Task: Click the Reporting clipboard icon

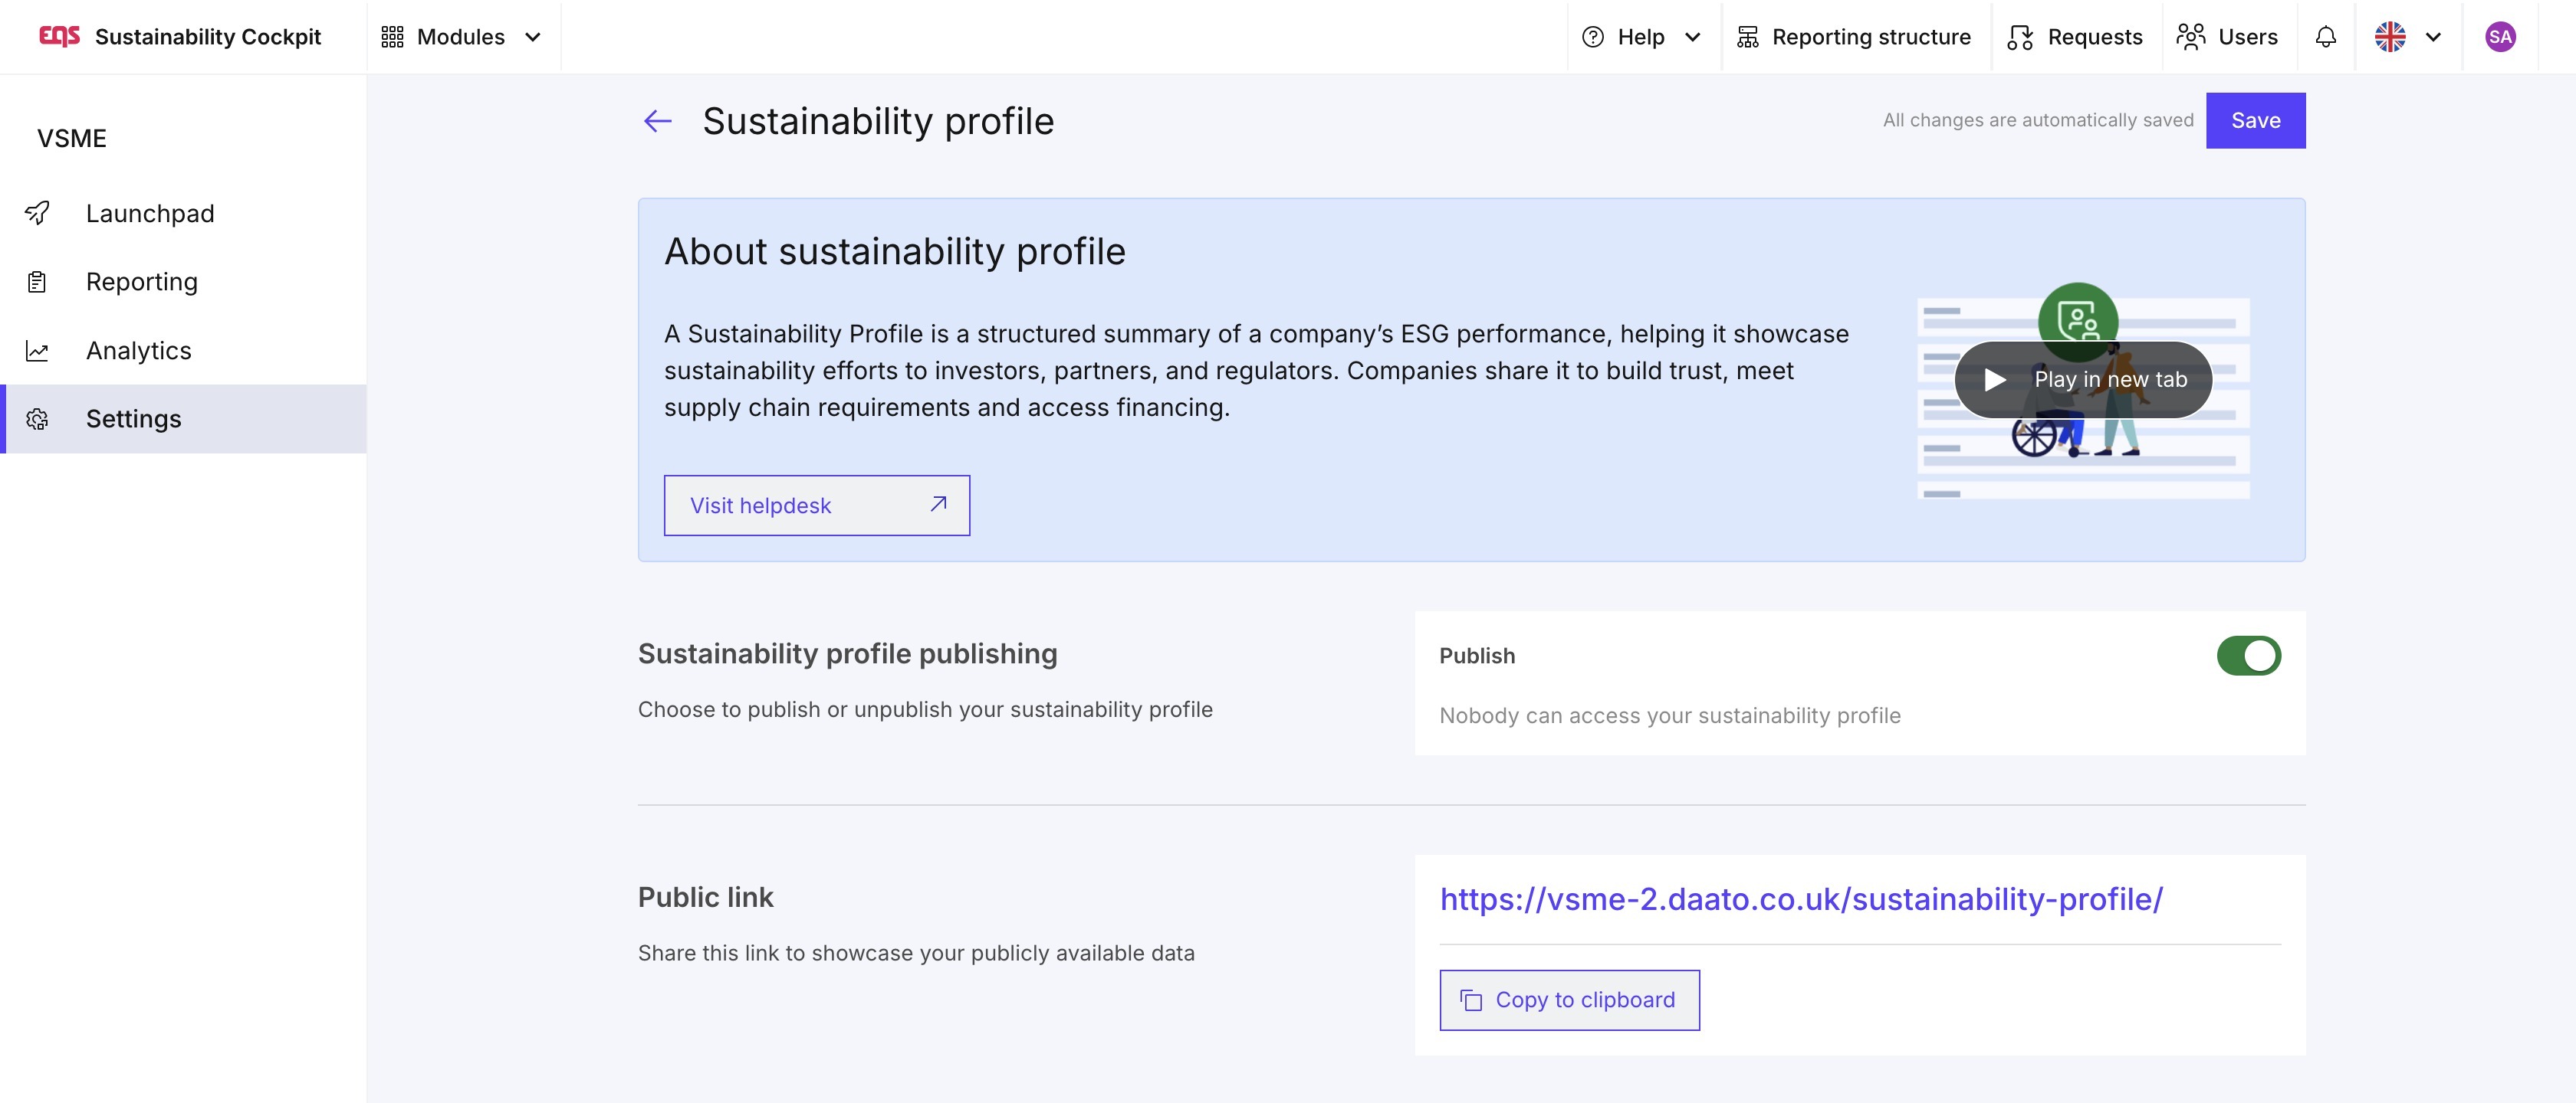Action: (x=37, y=282)
